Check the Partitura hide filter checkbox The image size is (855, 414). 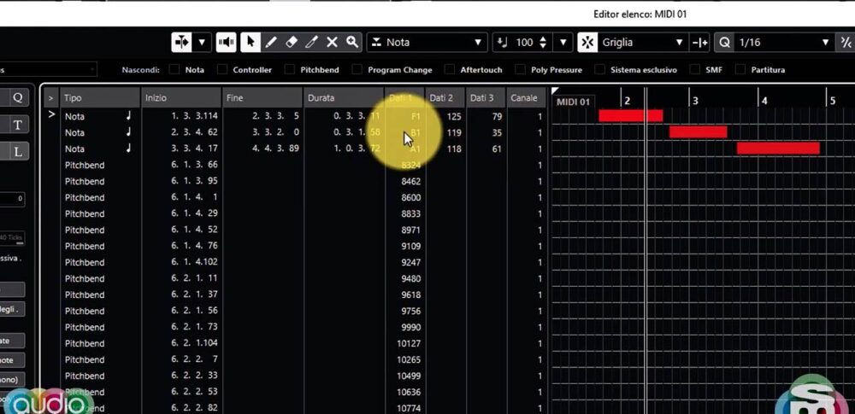tap(740, 70)
